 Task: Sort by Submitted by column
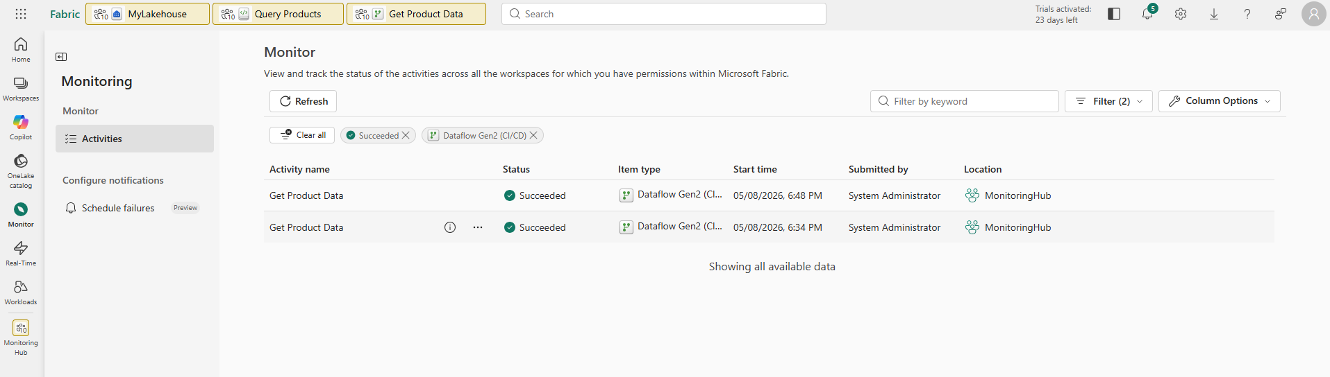878,169
